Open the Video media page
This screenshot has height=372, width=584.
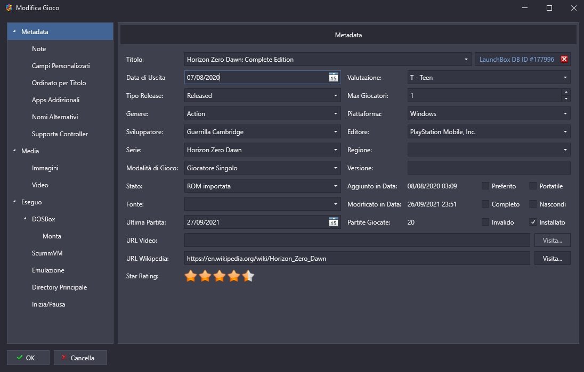40,185
